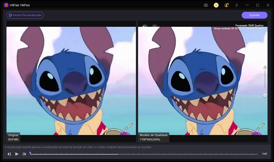Click the vertical zoom slider track

click(265, 81)
